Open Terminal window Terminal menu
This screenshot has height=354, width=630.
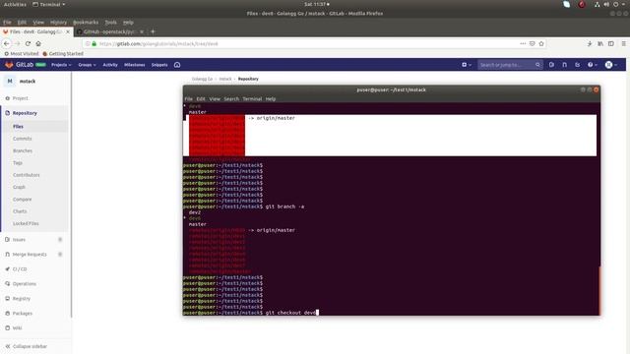[252, 98]
